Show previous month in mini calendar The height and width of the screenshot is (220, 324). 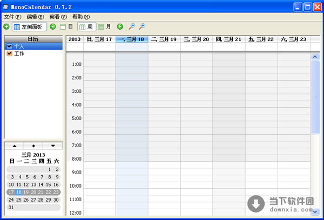pos(14,146)
